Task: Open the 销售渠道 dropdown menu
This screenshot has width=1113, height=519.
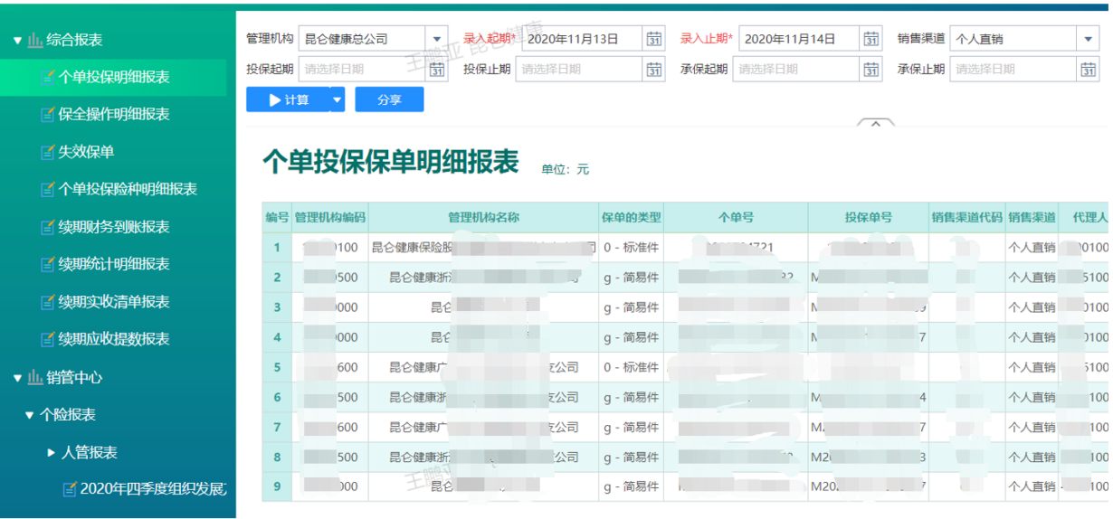Action: [x=1088, y=39]
